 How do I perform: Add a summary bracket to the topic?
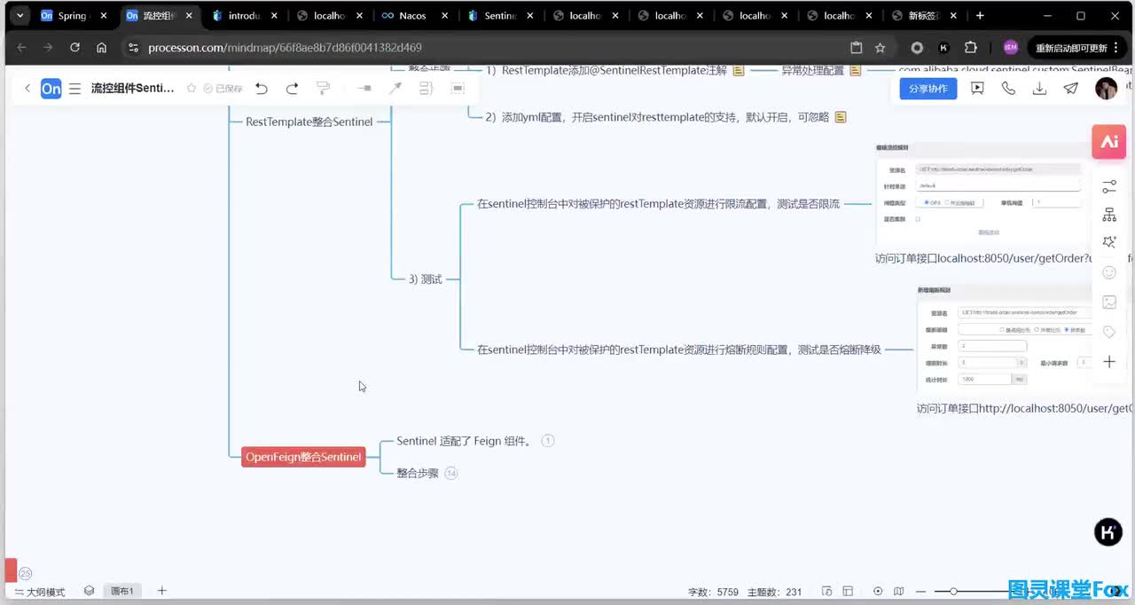click(x=426, y=89)
